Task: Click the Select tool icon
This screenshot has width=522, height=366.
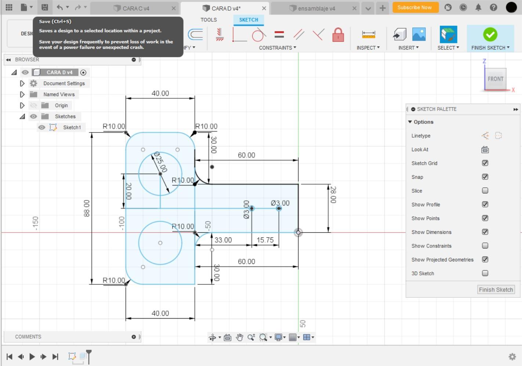Action: 448,35
